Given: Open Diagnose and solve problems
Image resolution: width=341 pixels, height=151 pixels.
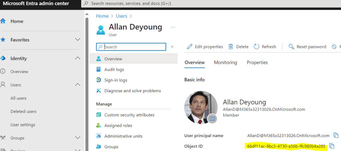Looking at the screenshot, I should pyautogui.click(x=132, y=91).
